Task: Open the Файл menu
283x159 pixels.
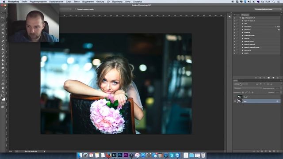Action: pos(24,1)
